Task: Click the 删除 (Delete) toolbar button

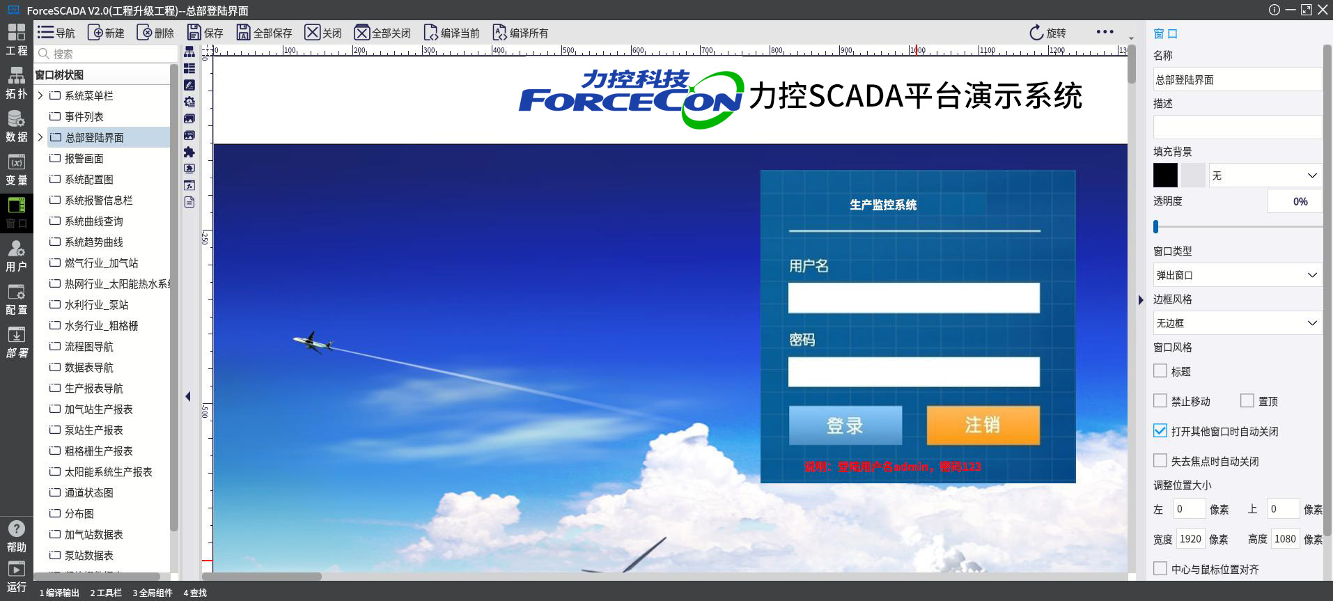Action: pyautogui.click(x=155, y=33)
